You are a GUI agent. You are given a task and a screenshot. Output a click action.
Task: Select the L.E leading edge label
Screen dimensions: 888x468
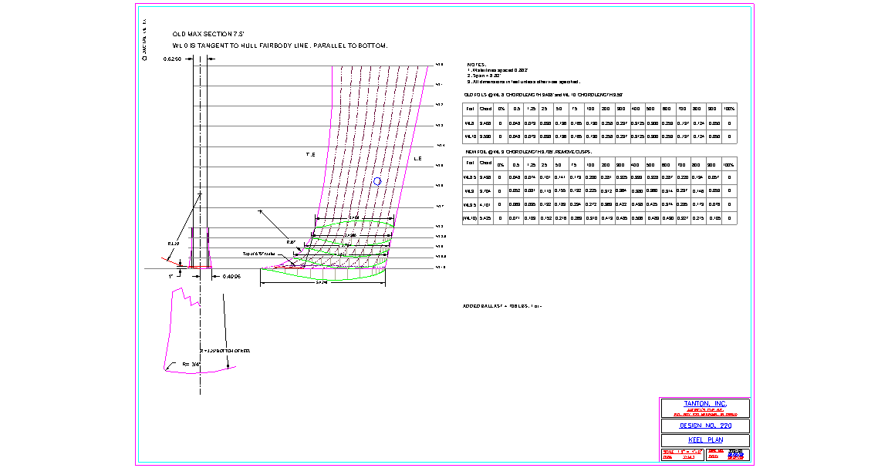click(417, 159)
